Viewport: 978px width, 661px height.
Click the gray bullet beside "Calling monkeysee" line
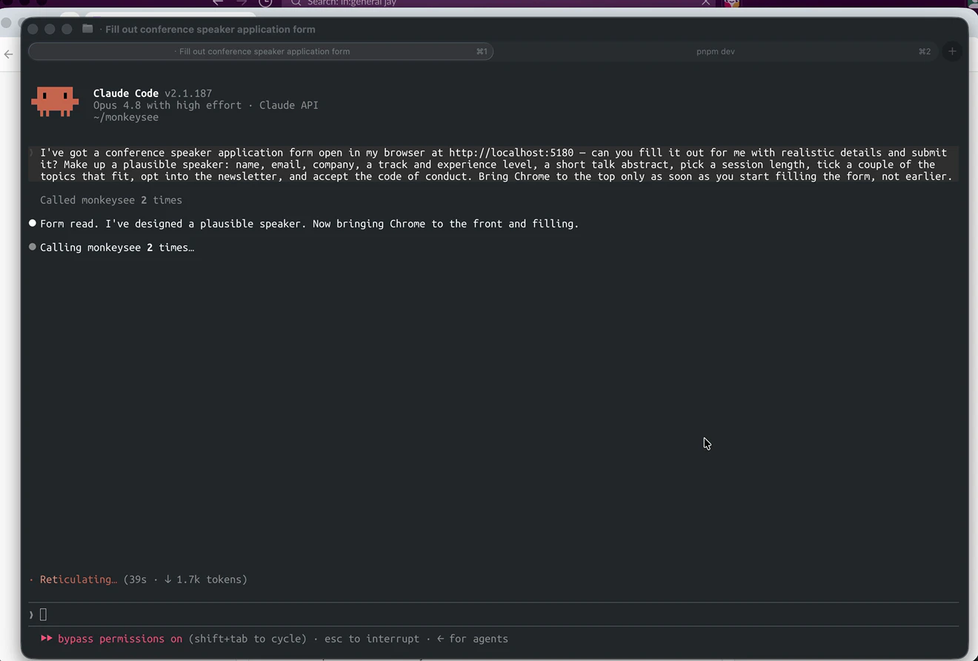click(x=33, y=247)
